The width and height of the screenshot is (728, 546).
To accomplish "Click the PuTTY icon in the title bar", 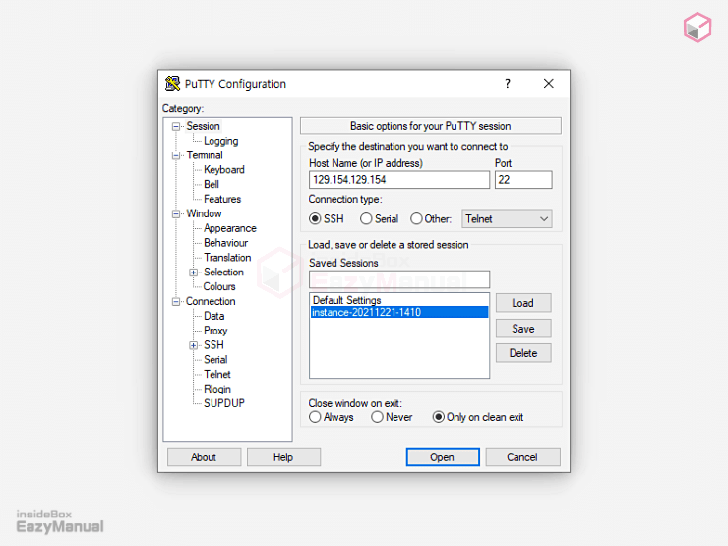I will click(x=172, y=84).
